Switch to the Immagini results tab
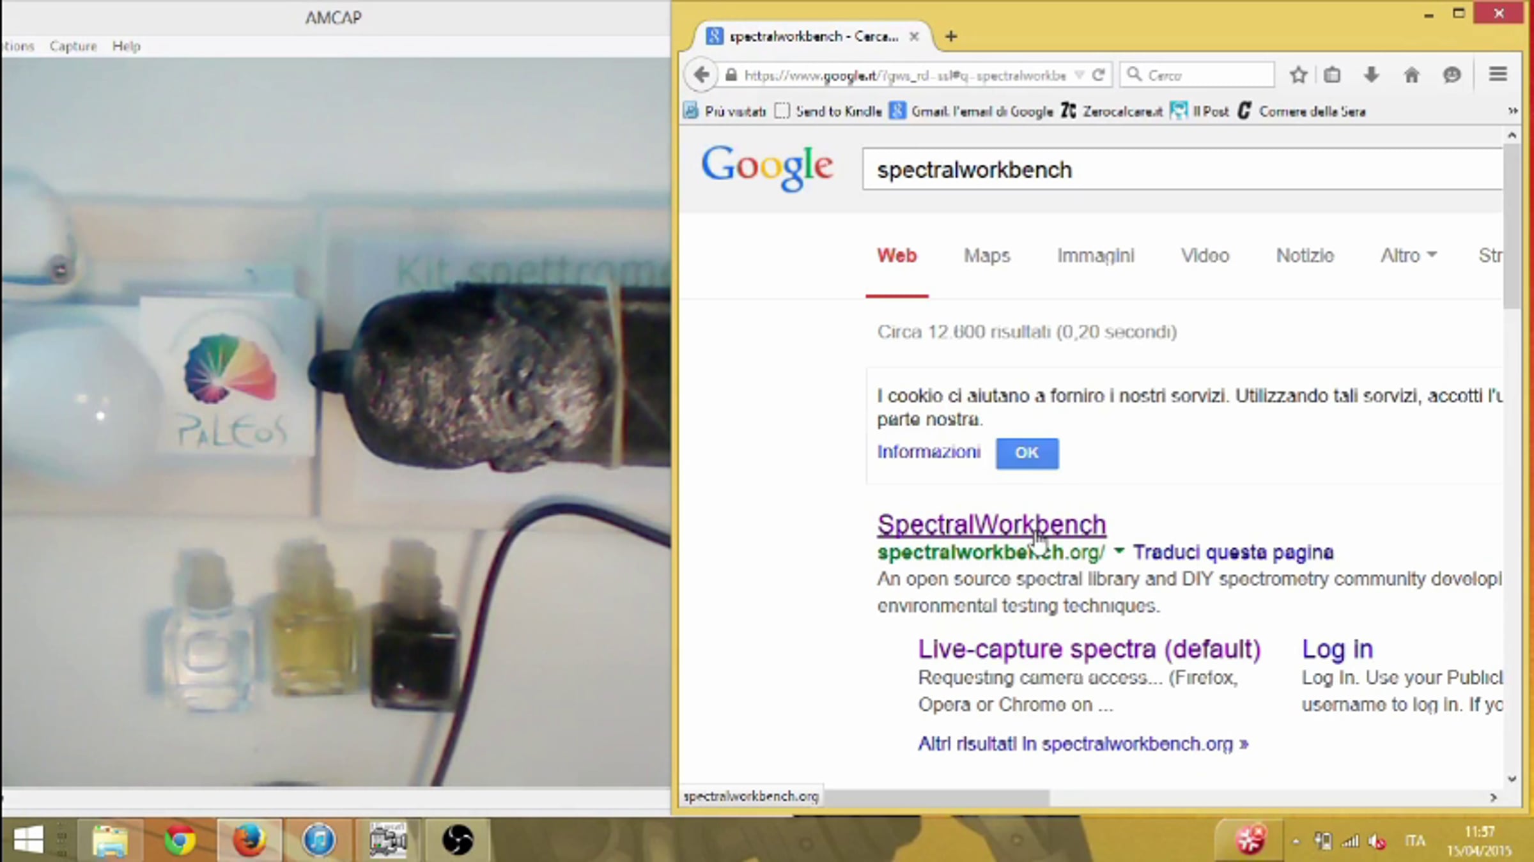 pyautogui.click(x=1095, y=256)
